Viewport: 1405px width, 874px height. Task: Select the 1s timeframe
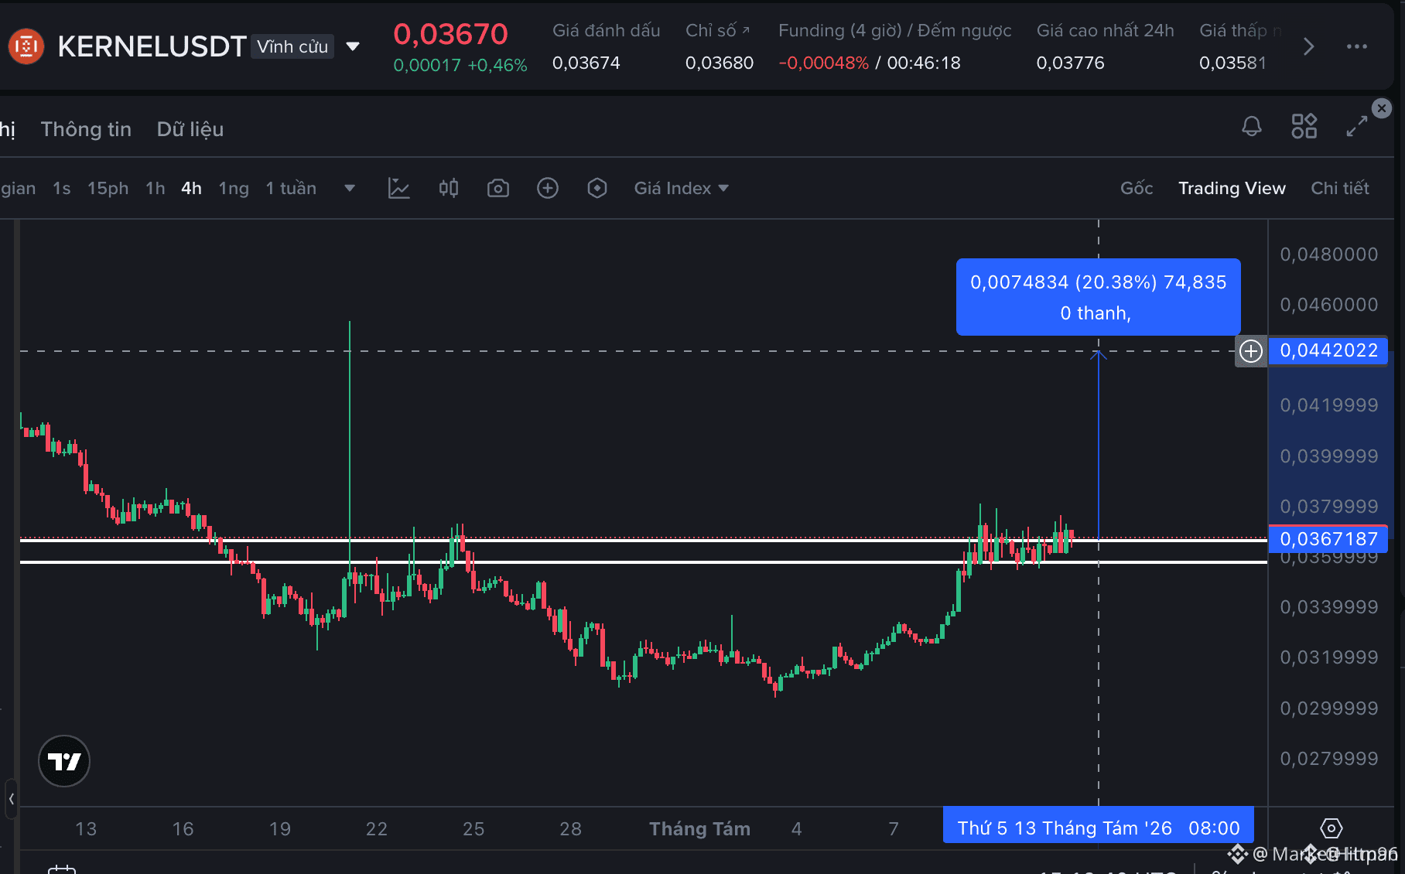62,188
